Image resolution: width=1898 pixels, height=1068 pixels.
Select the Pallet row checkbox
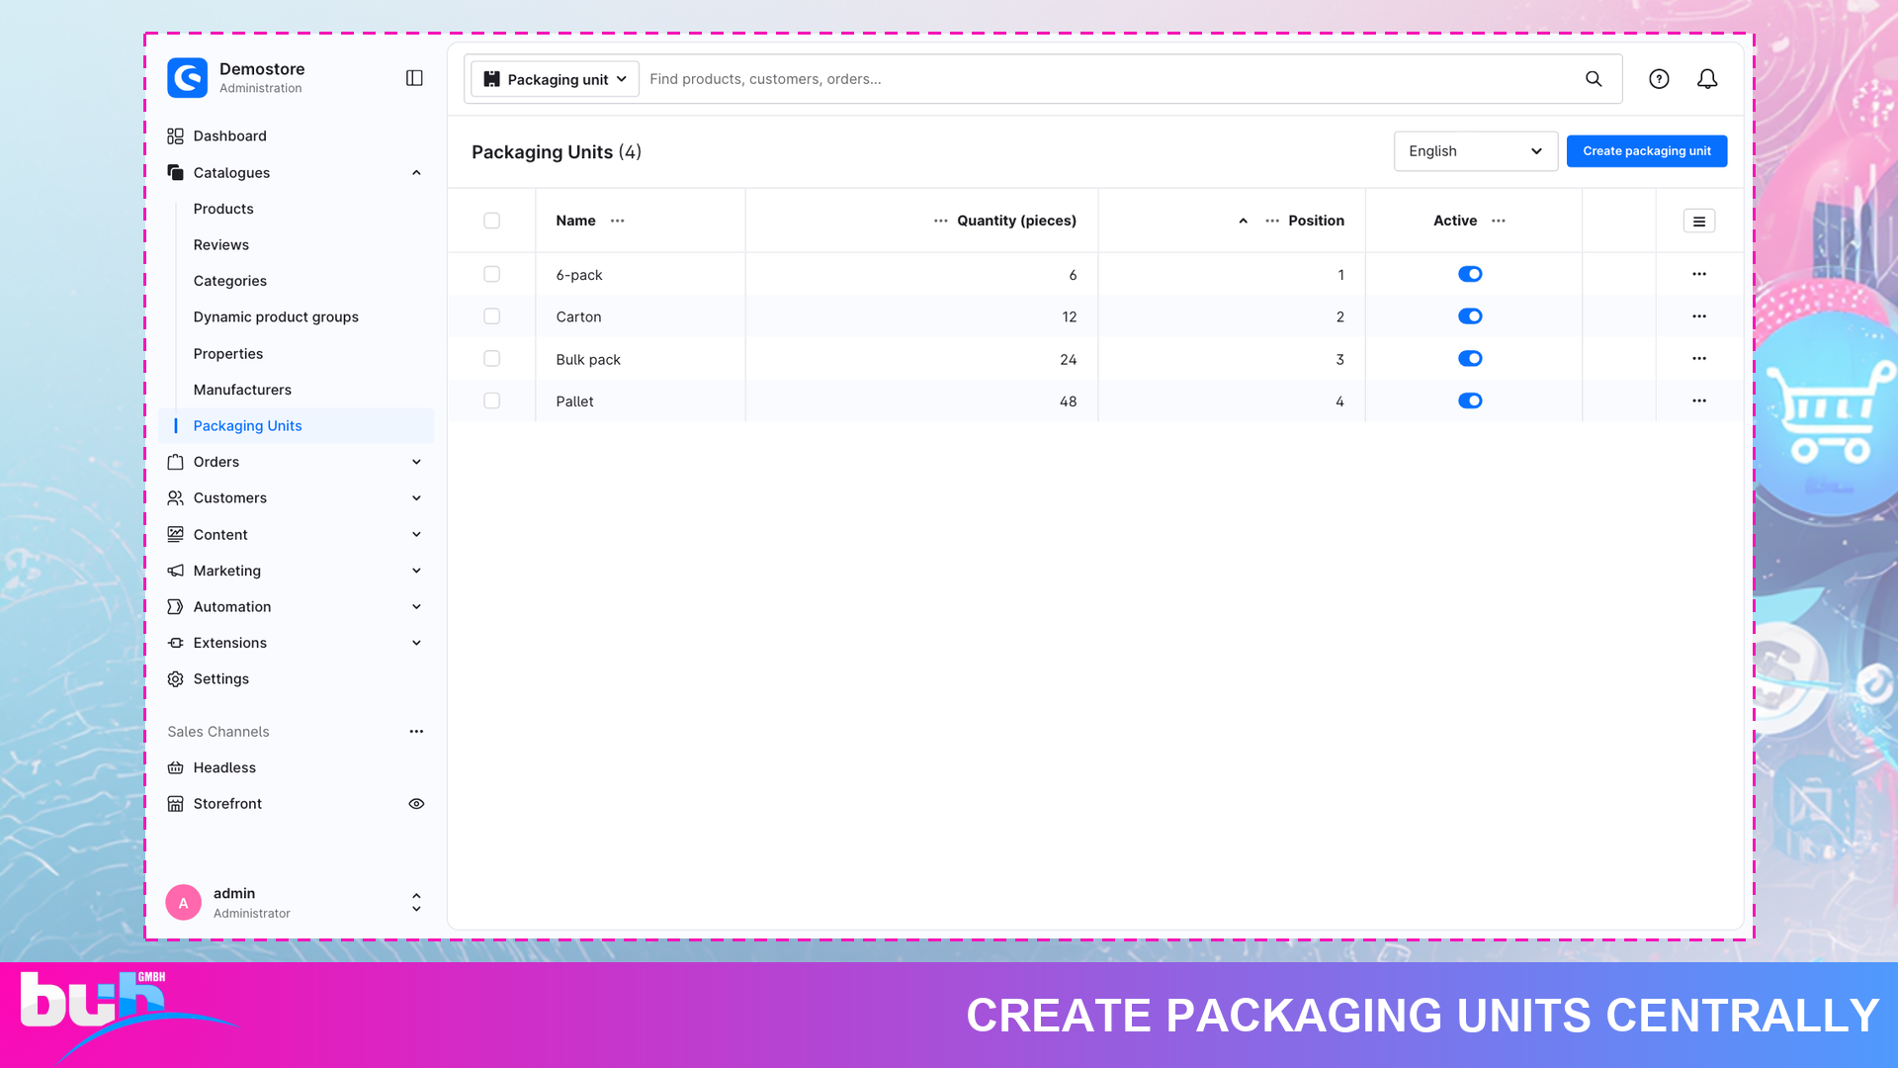(x=491, y=400)
